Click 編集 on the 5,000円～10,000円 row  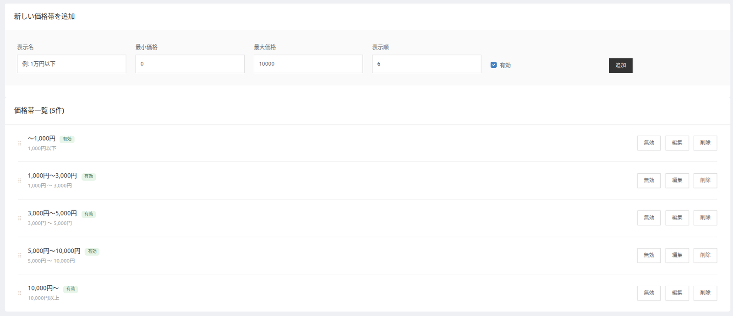click(x=677, y=255)
